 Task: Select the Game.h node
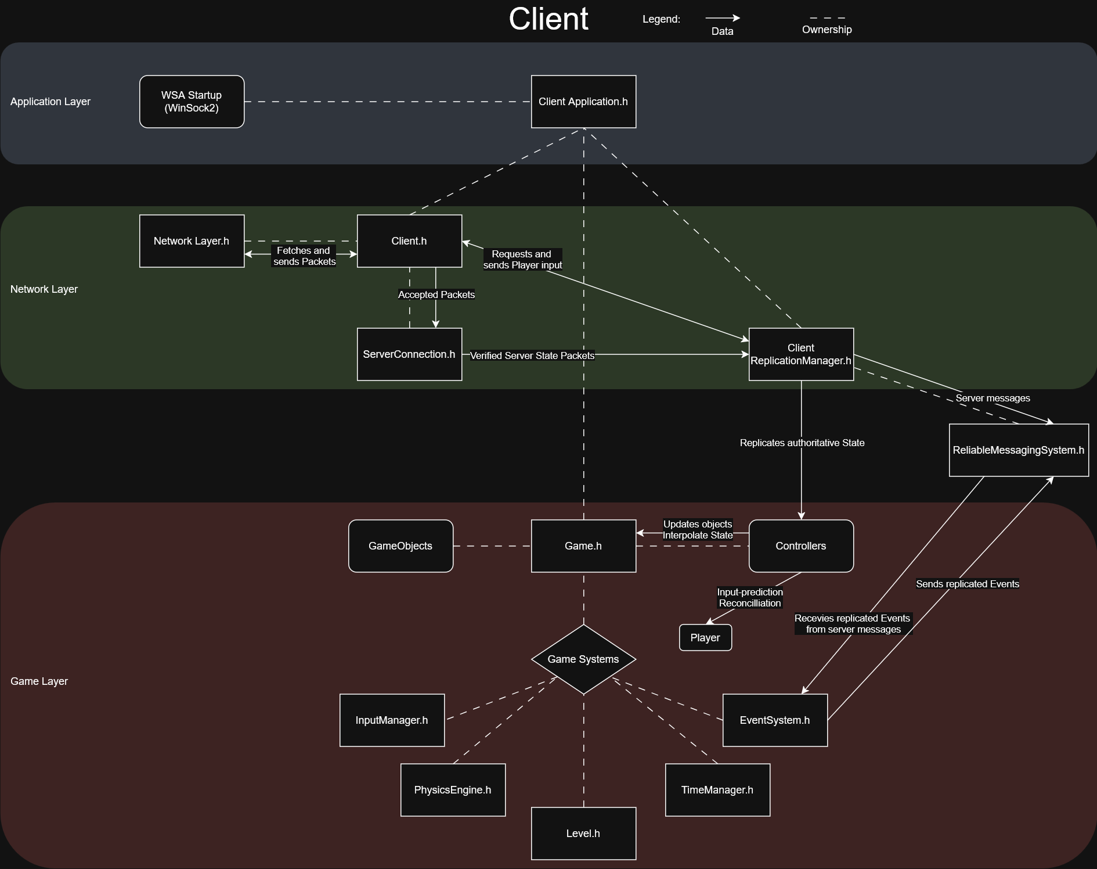coord(583,546)
